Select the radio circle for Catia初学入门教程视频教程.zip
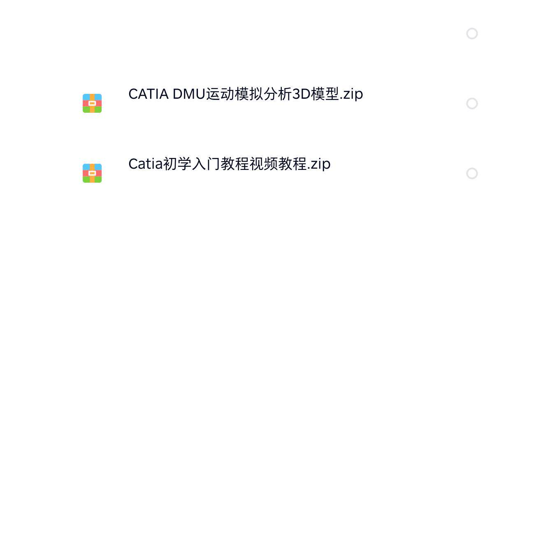 point(472,173)
